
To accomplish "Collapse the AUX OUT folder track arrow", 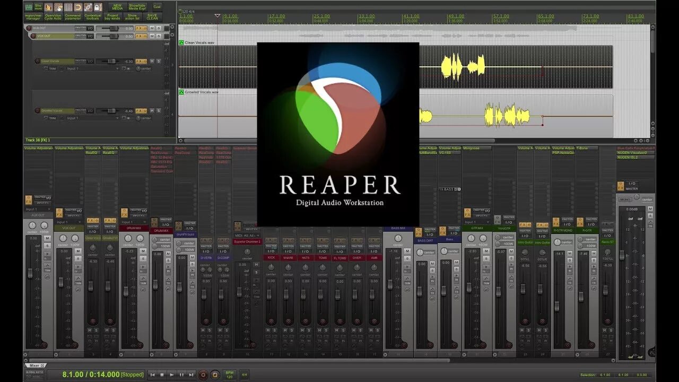I will click(172, 27).
